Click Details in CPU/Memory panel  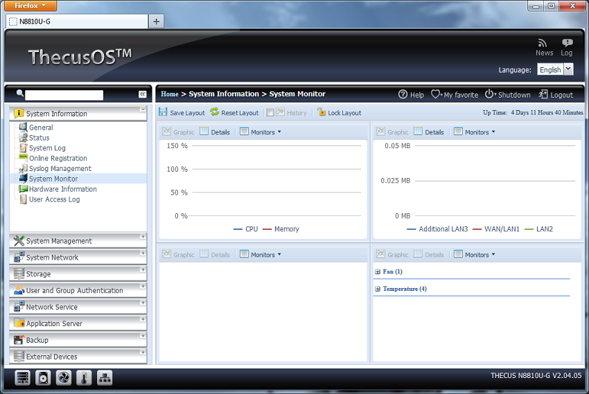[x=215, y=132]
